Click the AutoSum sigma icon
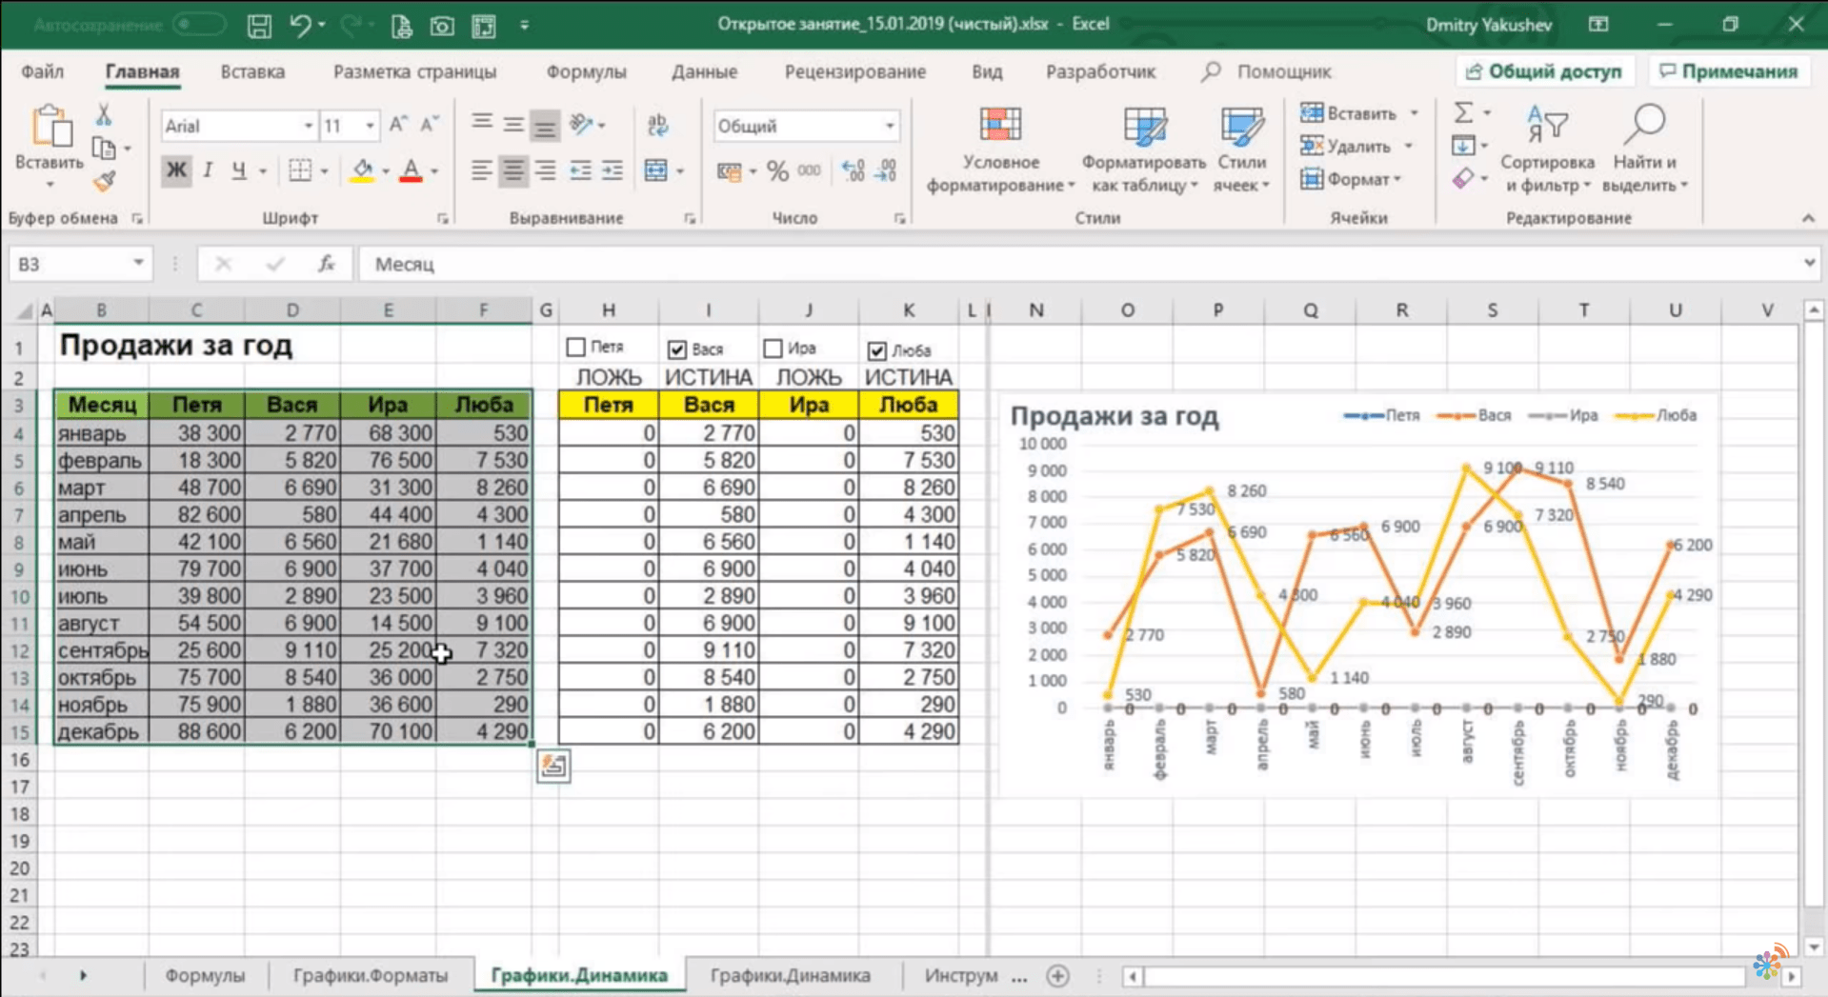Image resolution: width=1828 pixels, height=997 pixels. (1463, 113)
